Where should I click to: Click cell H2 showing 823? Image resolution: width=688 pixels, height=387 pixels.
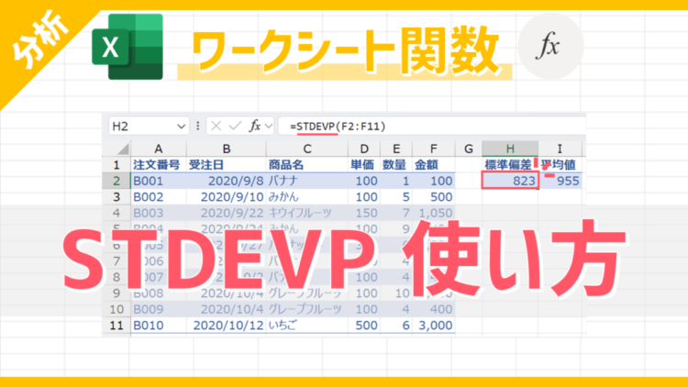[510, 181]
